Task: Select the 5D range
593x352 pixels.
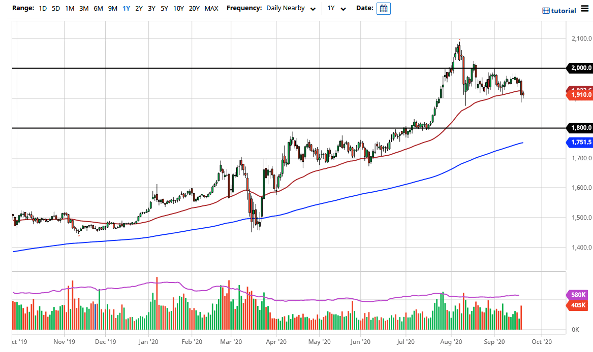Action: [x=56, y=8]
